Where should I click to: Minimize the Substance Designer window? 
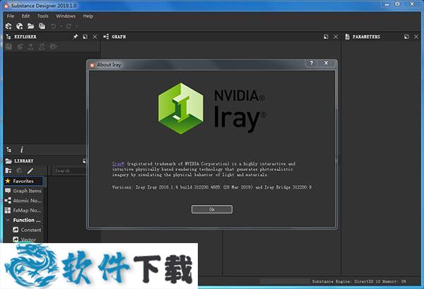pyautogui.click(x=387, y=4)
